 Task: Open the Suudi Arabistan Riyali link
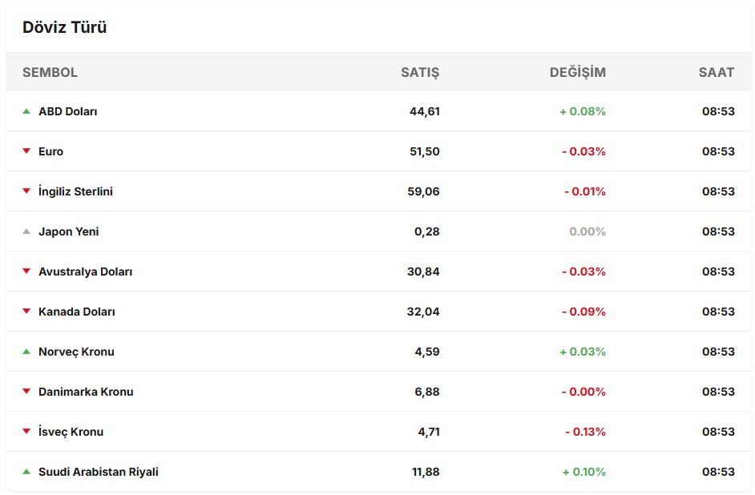point(99,472)
